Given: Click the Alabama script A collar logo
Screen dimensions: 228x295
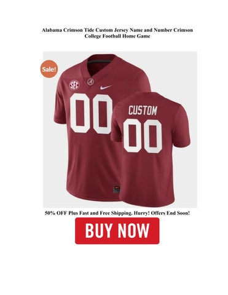Looking at the screenshot, I should pyautogui.click(x=90, y=82).
